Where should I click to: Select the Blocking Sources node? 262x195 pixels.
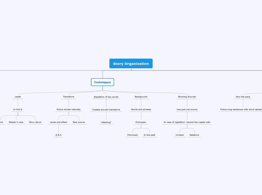pyautogui.click(x=187, y=97)
